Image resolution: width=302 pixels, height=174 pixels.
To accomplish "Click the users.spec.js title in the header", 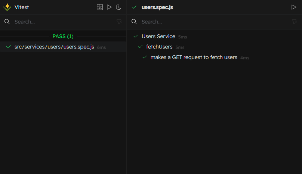I will click(157, 7).
